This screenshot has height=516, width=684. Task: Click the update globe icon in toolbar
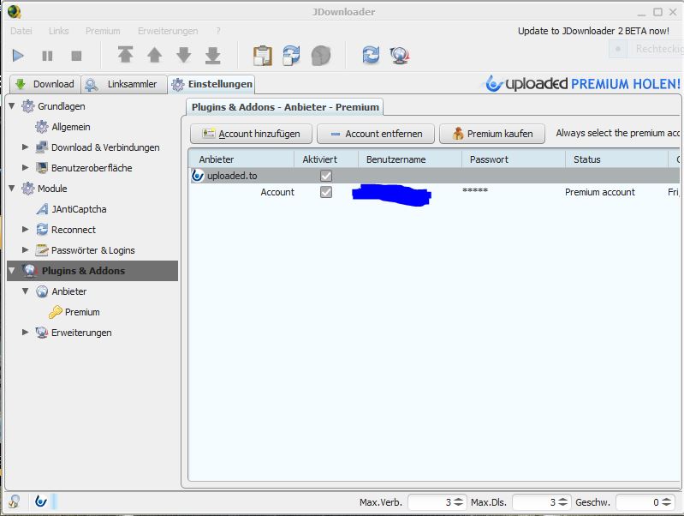pyautogui.click(x=399, y=56)
